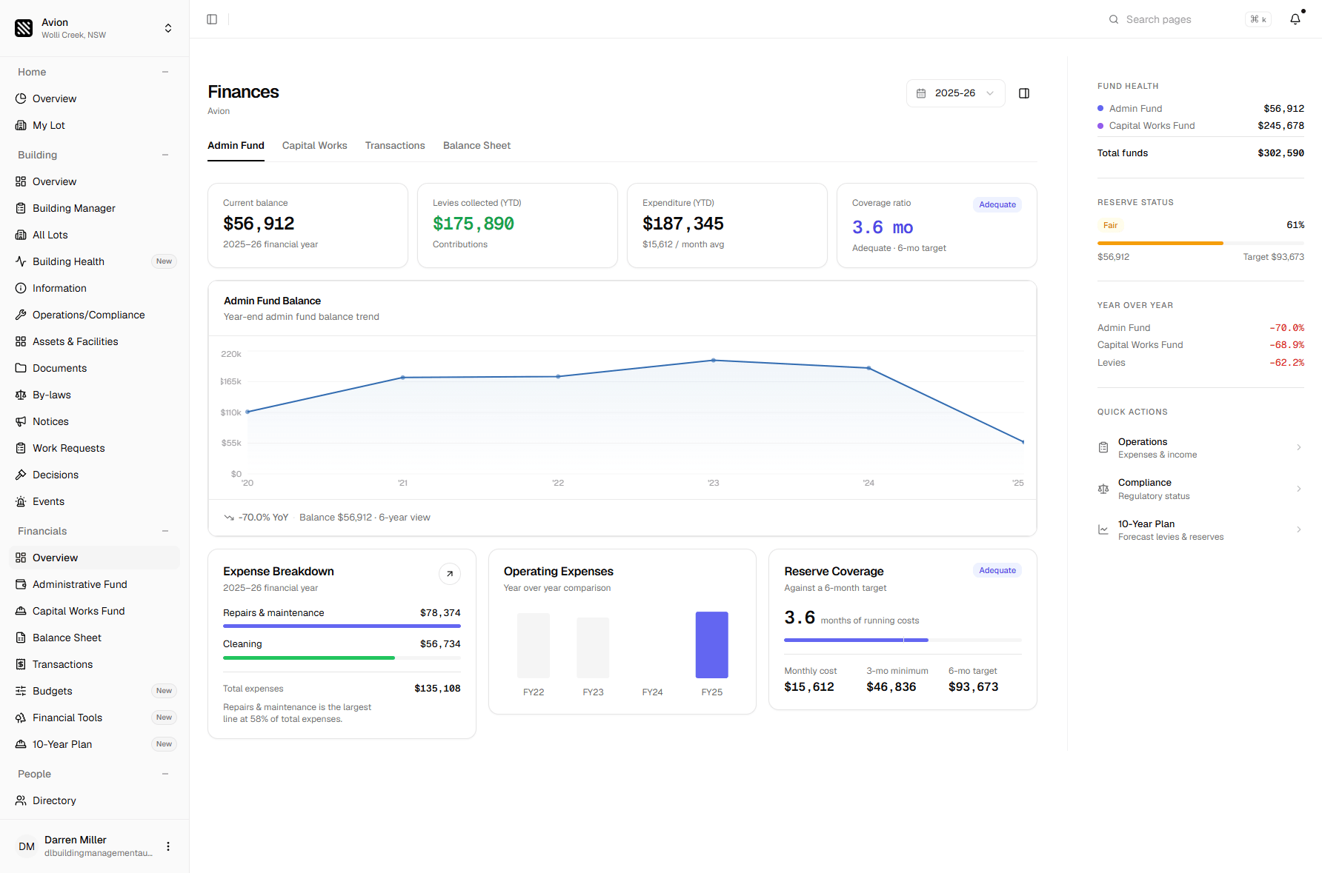Click the Coverage ratio Adequate badge
This screenshot has height=873, width=1322.
click(997, 204)
